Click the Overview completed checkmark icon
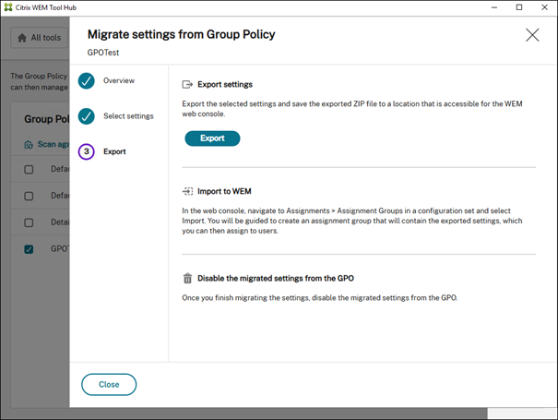Image resolution: width=558 pixels, height=420 pixels. (87, 80)
